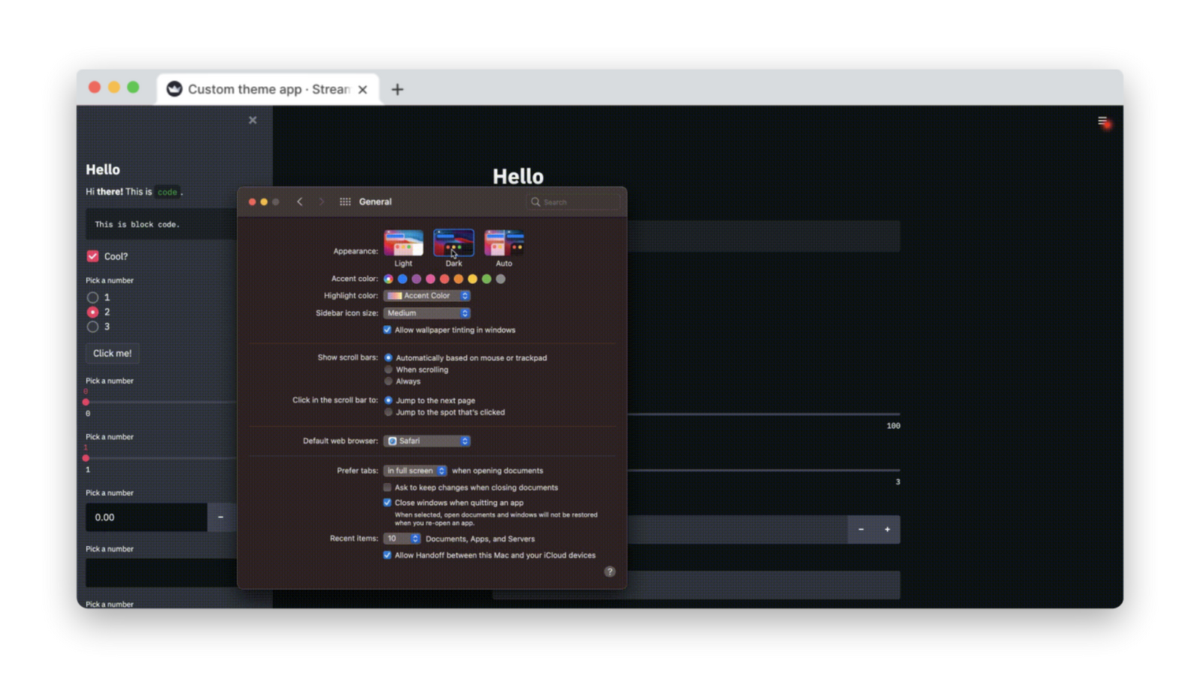
Task: Open the Launchpad grid icon in preferences toolbar
Action: [x=345, y=201]
